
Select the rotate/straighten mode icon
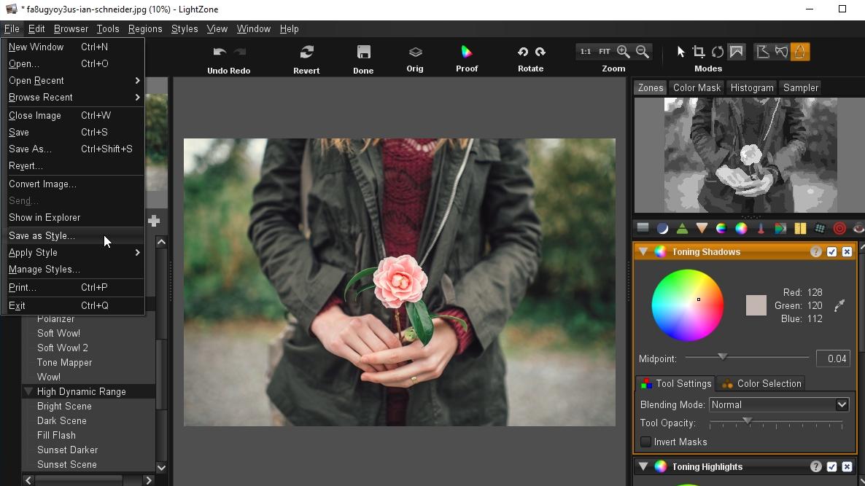[x=718, y=52]
